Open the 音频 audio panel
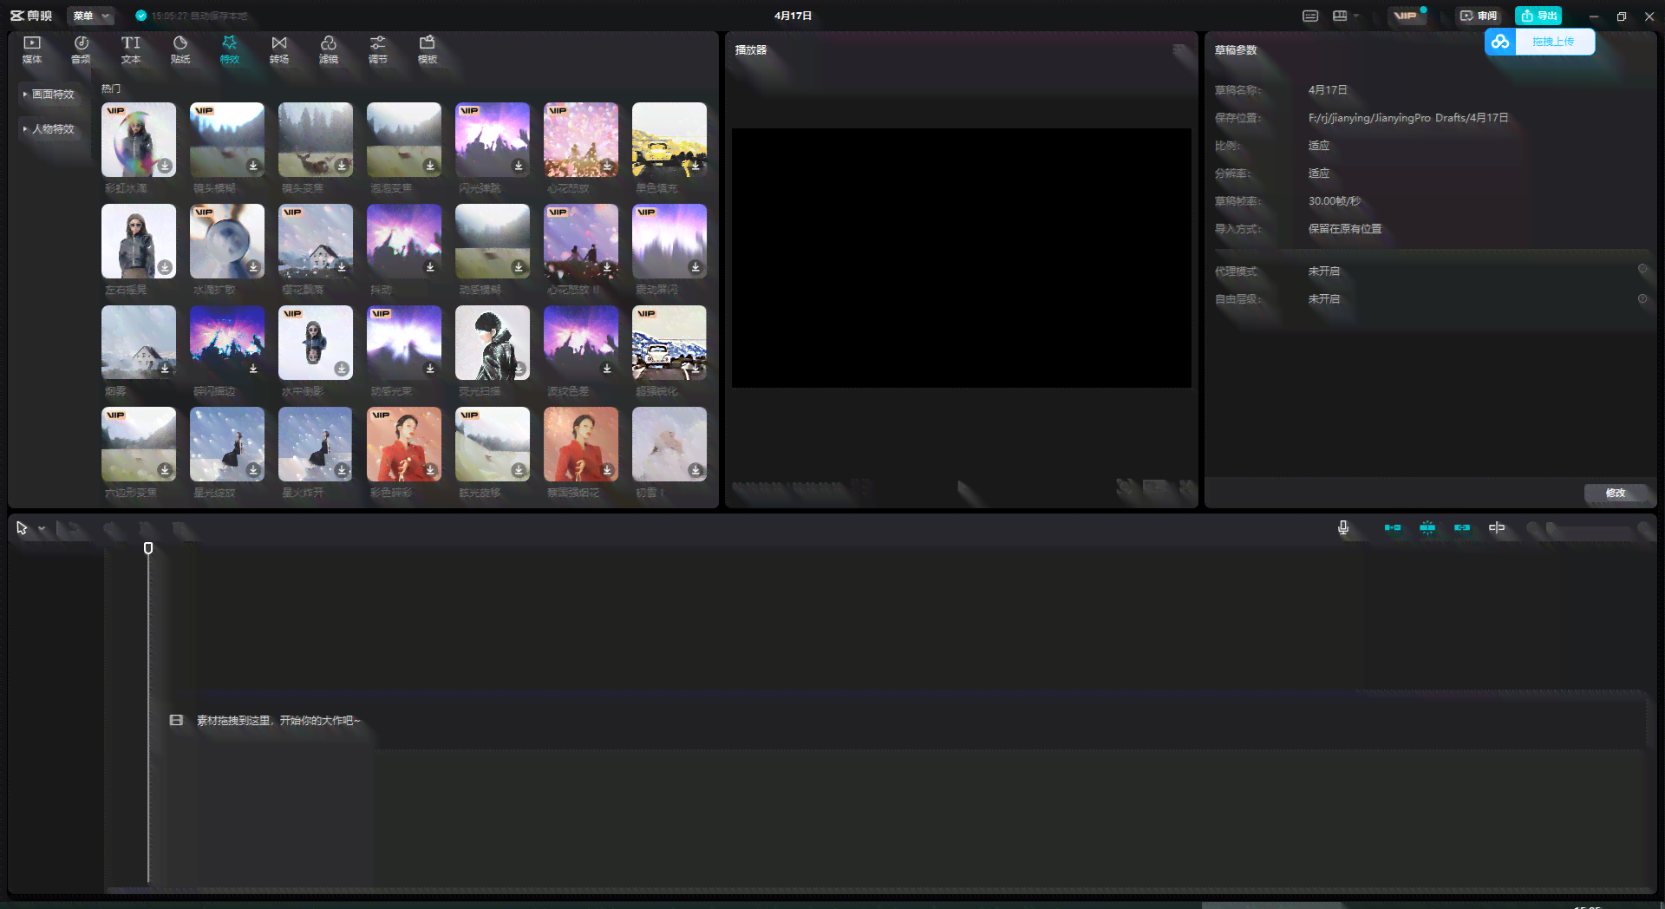This screenshot has height=909, width=1665. click(x=82, y=49)
